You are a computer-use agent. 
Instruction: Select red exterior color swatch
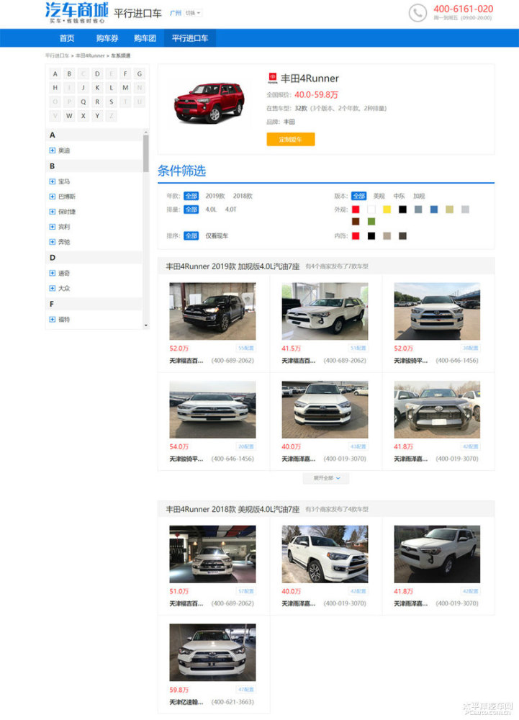356,210
